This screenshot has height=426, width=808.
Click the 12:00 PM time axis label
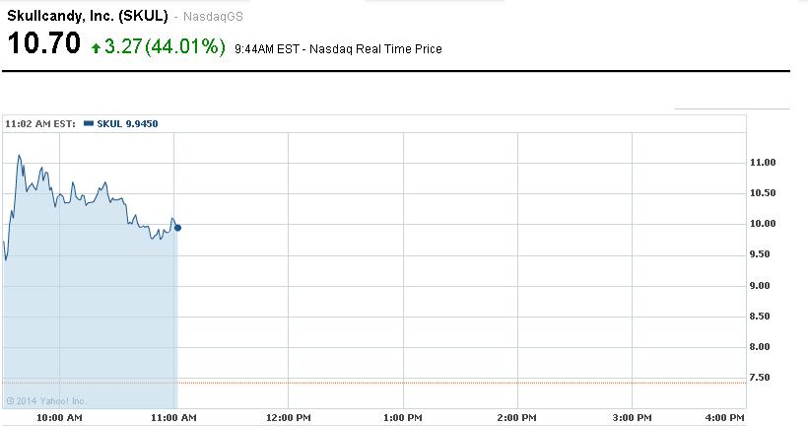(288, 418)
